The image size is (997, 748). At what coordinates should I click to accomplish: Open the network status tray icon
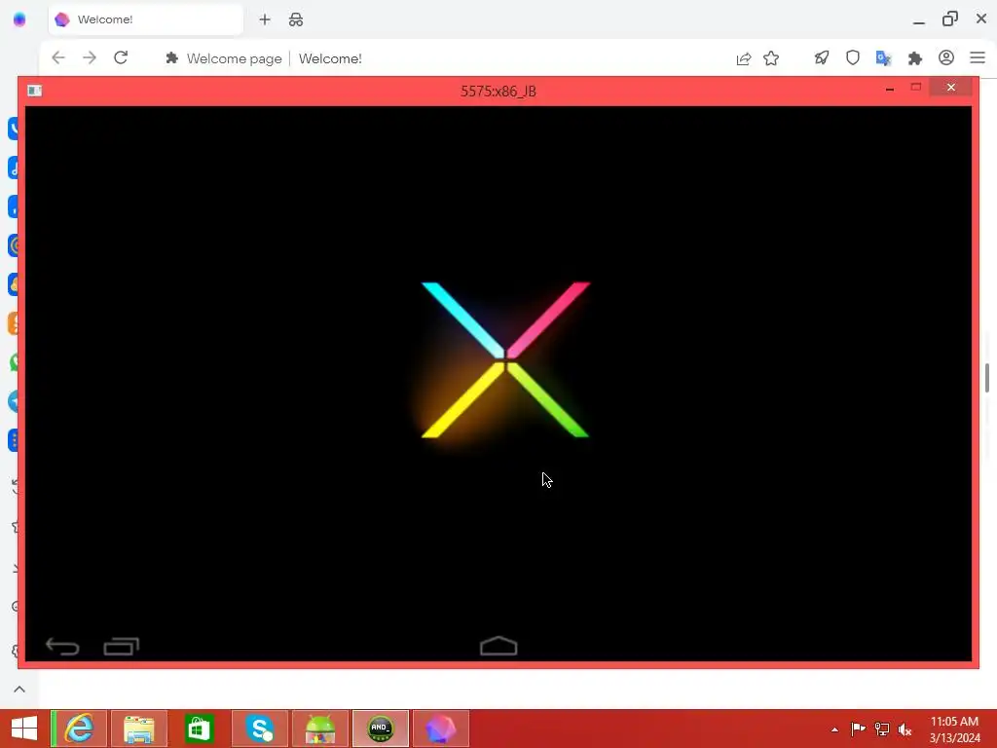coord(882,729)
